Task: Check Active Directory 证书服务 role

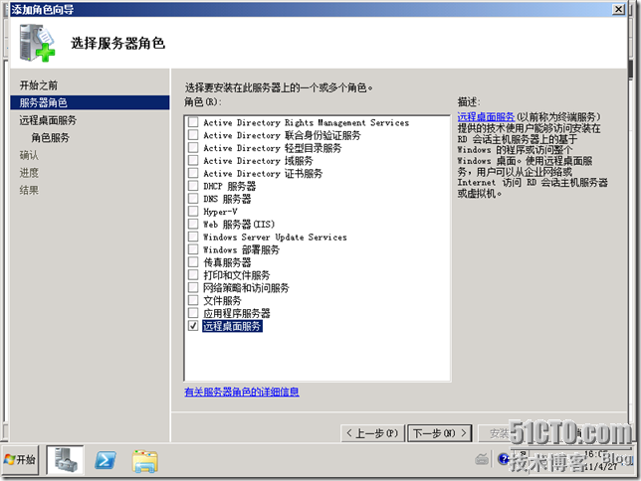Action: pos(193,173)
